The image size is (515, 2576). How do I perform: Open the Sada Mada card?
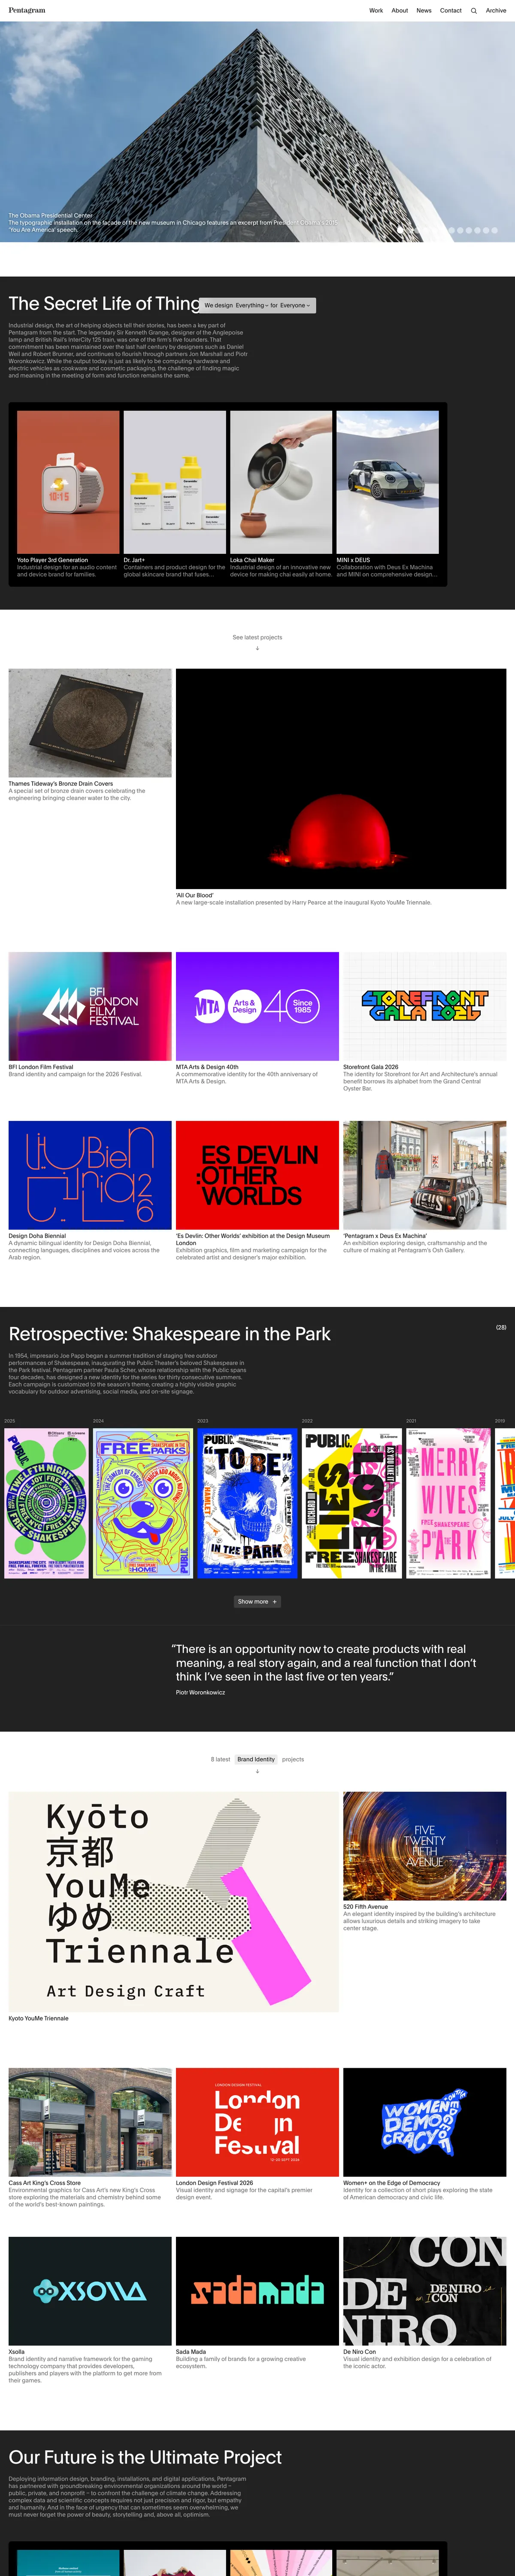tap(257, 2291)
